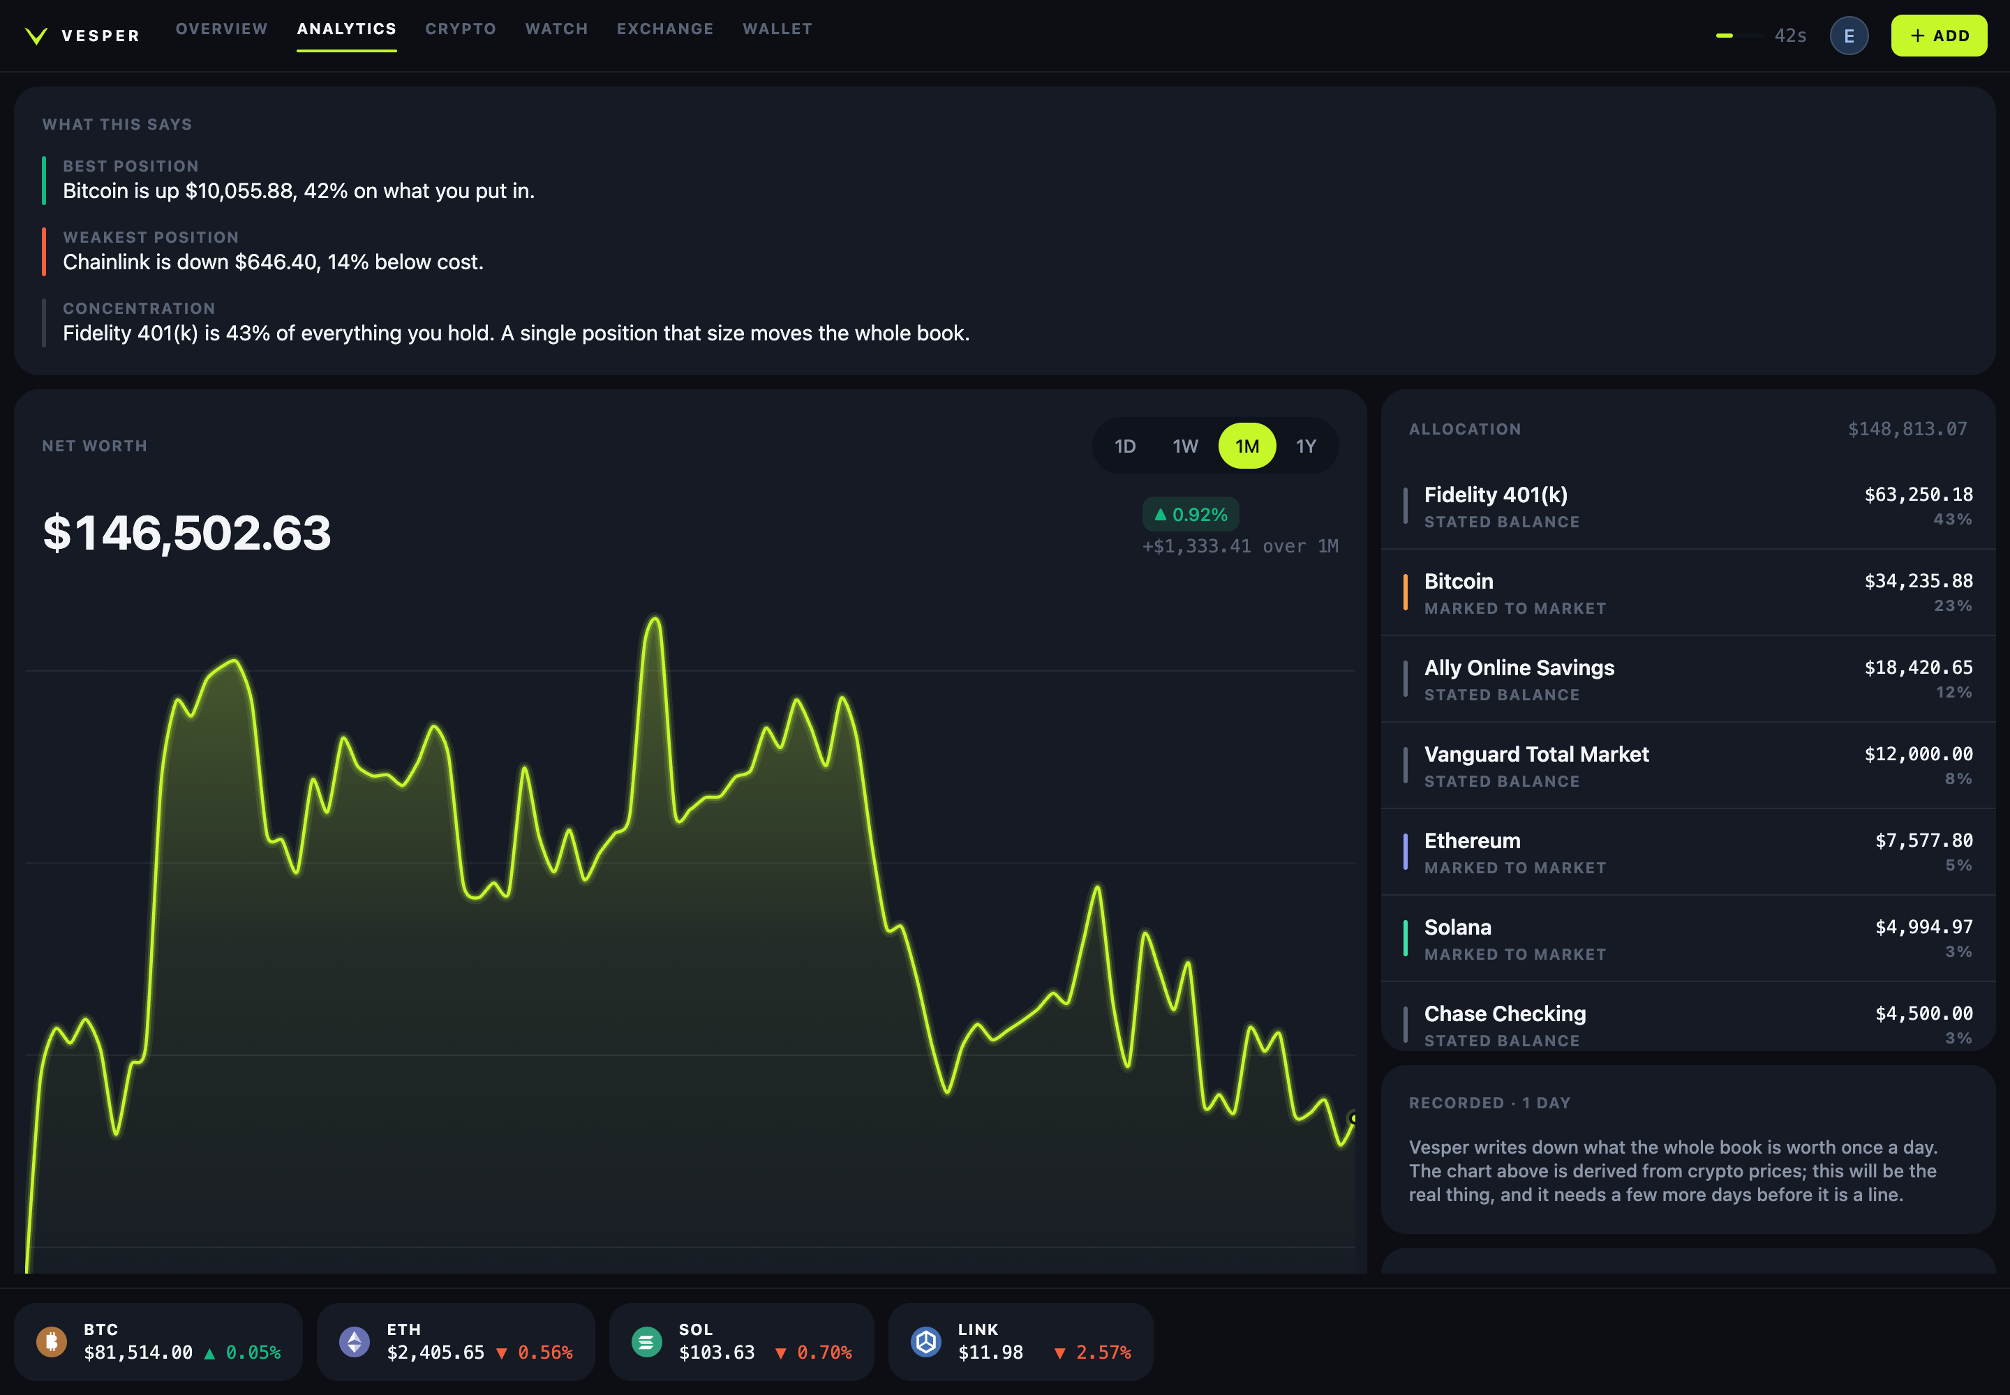Open the Watch tab
The image size is (2010, 1395).
(x=556, y=29)
